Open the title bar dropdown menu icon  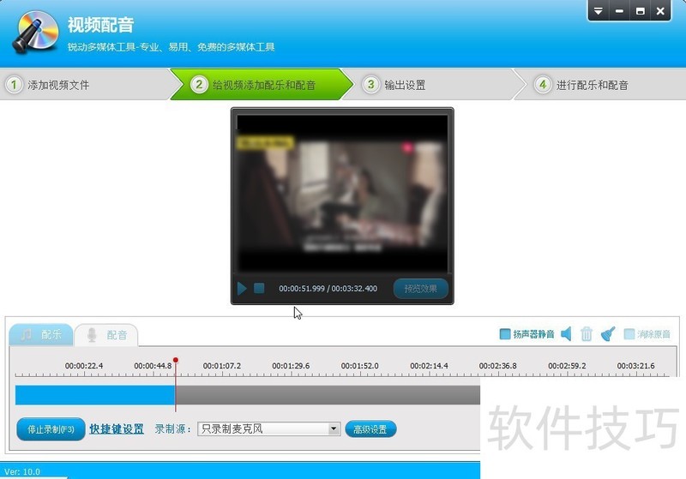599,11
